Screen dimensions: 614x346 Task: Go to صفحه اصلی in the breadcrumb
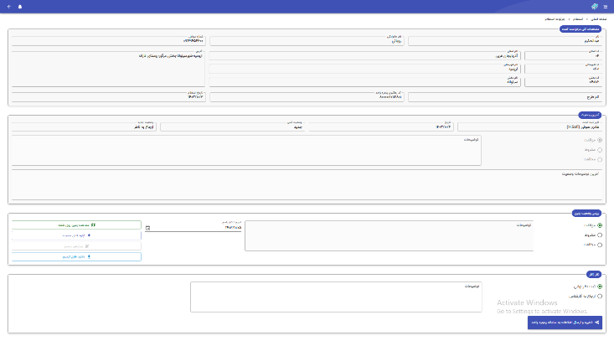598,18
